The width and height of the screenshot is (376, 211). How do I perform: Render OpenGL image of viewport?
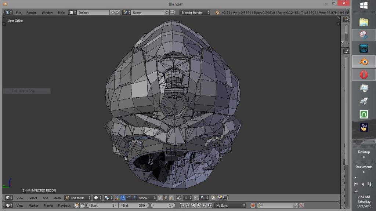click(220, 198)
